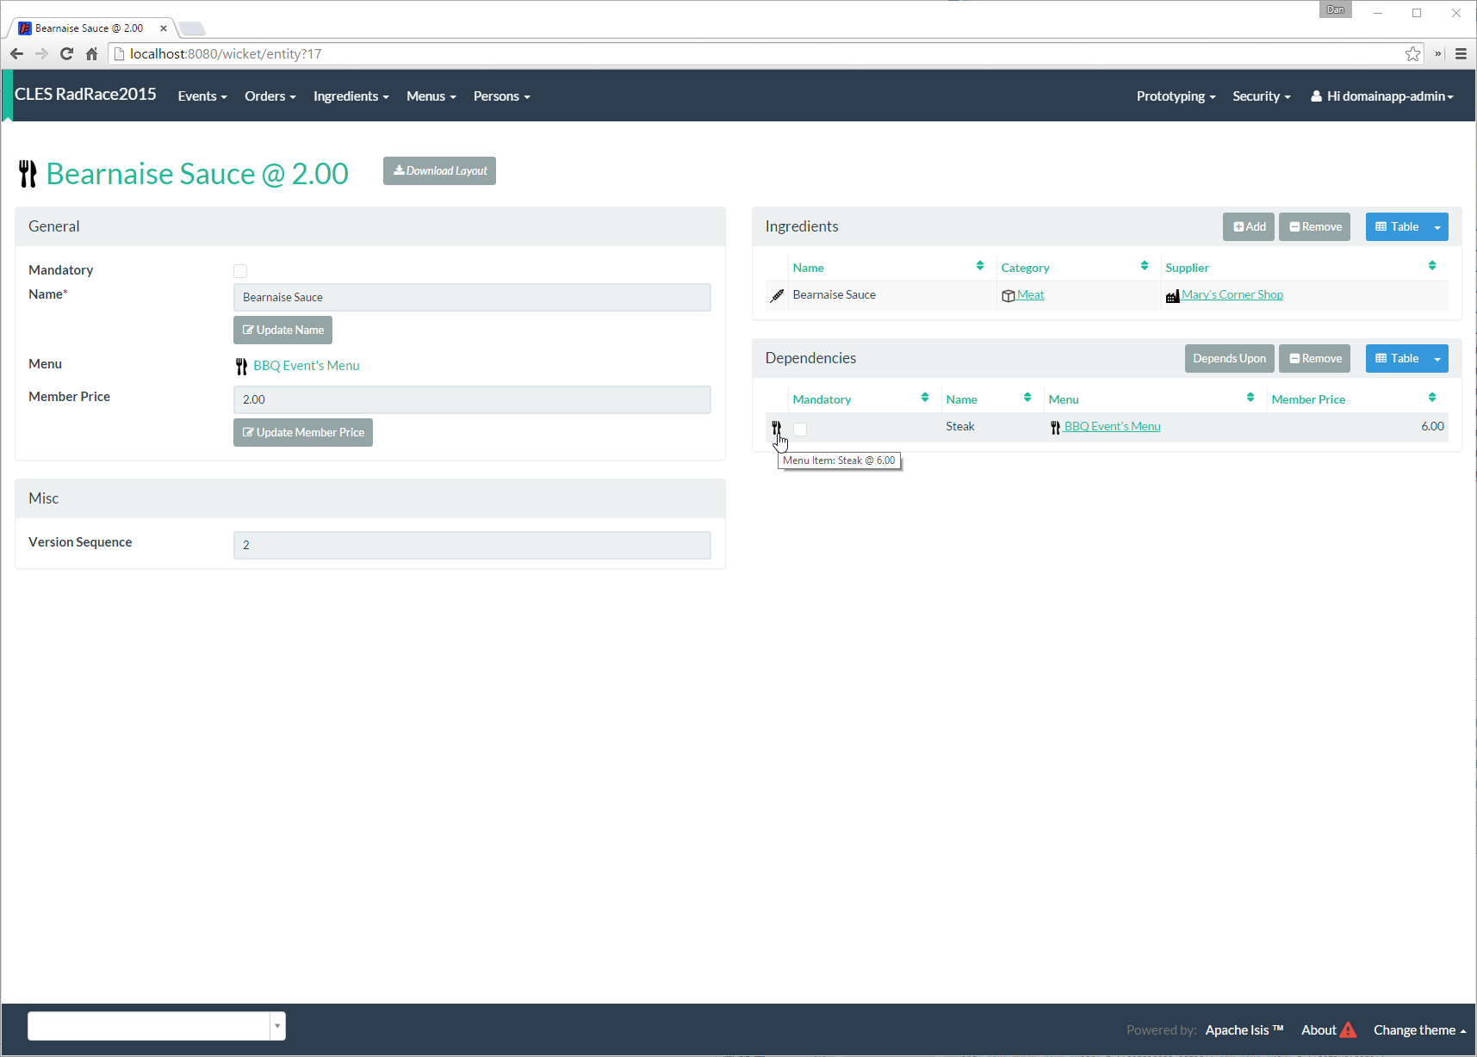Open the Apache Isis link in footer

pyautogui.click(x=1244, y=1030)
